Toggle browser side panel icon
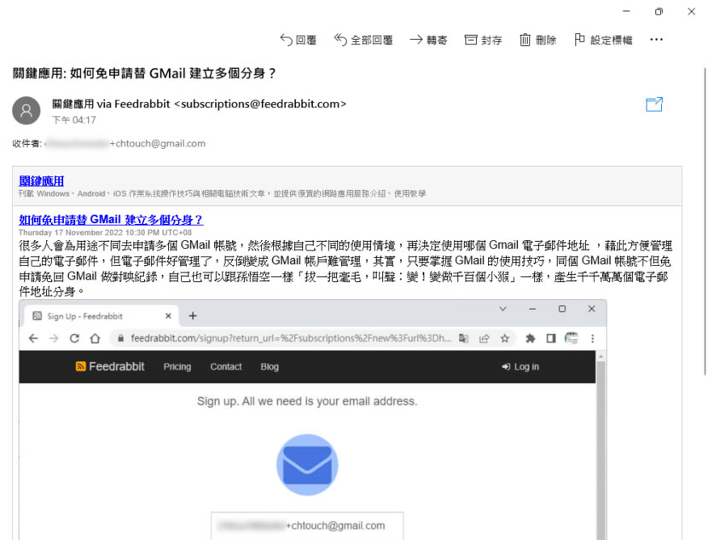The width and height of the screenshot is (708, 540). coord(551,338)
